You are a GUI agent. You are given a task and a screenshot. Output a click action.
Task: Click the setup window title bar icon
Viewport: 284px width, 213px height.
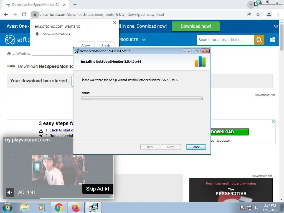pos(77,51)
